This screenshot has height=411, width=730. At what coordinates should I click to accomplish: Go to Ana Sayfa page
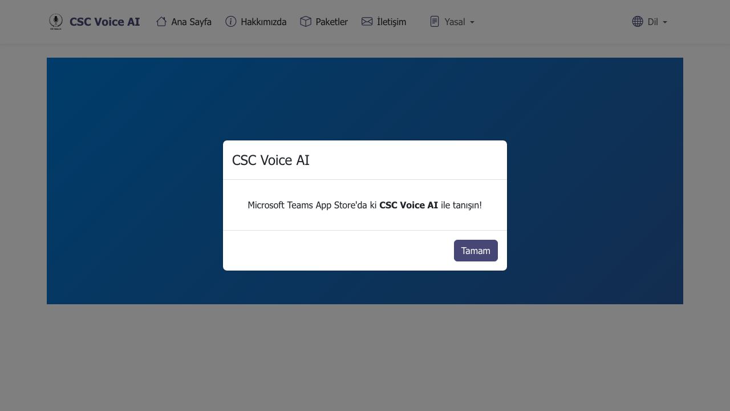pyautogui.click(x=184, y=22)
